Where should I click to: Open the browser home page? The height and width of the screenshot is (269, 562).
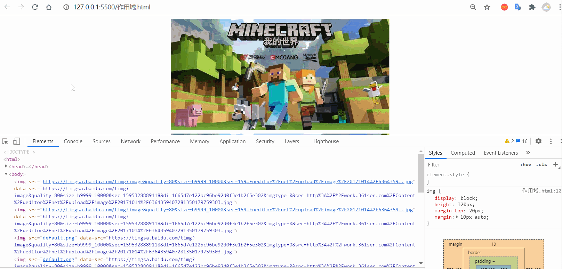coord(49,7)
